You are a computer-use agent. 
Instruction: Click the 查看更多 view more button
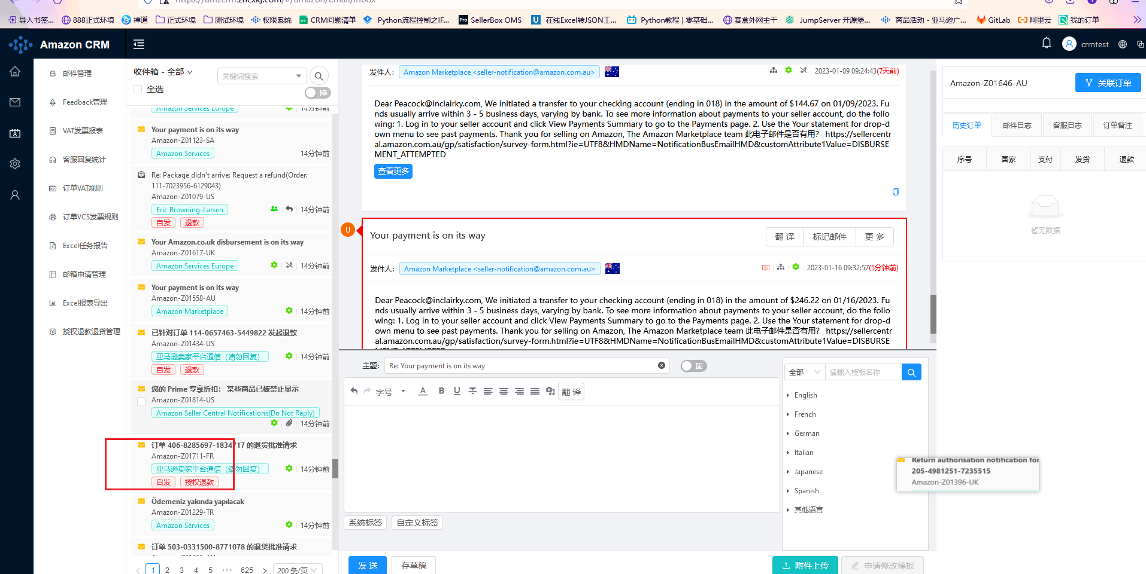(393, 171)
